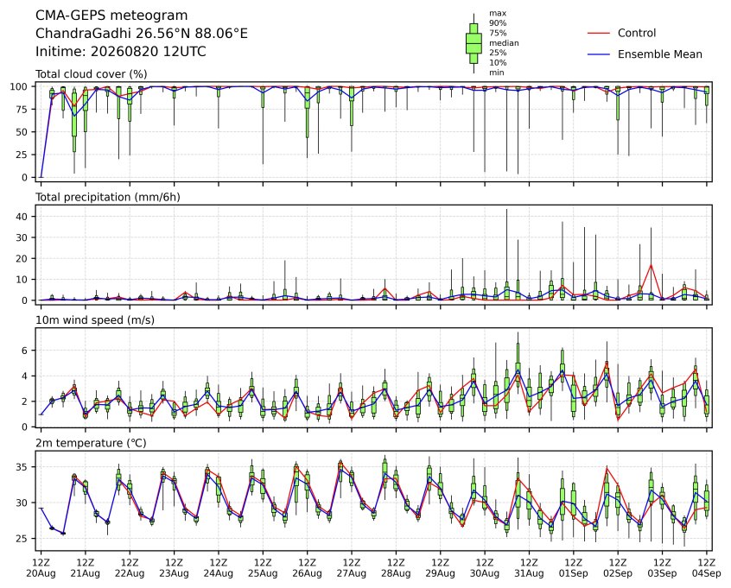
Task: Click the 'Total cloud cover (%)' panel title
Action: pyautogui.click(x=92, y=74)
